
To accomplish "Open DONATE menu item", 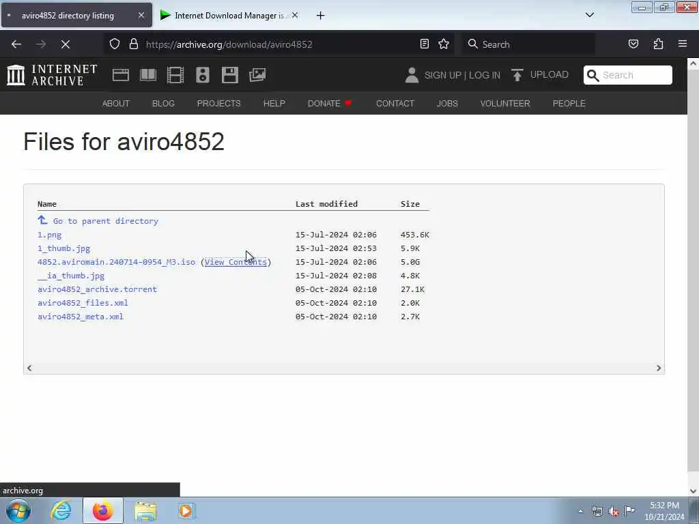I will point(330,104).
